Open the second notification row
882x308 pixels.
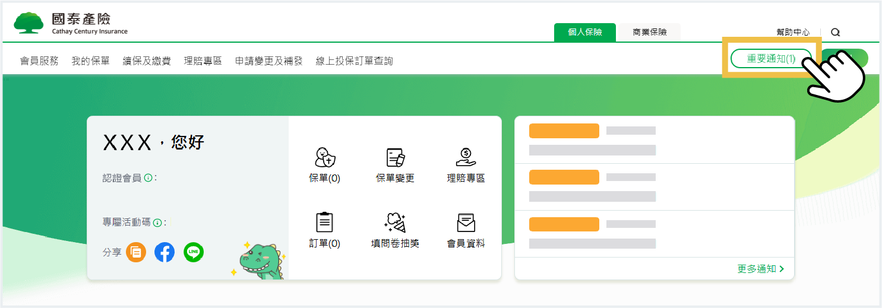click(x=655, y=187)
